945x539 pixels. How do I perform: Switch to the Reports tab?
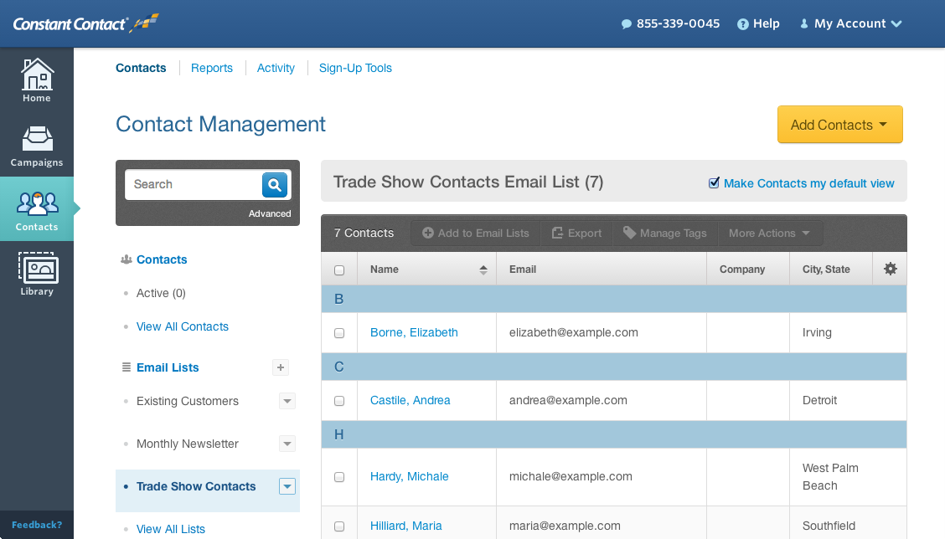tap(212, 68)
